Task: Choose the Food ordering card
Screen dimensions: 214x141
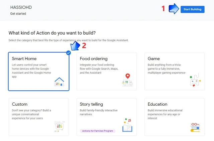Action: pos(107,71)
